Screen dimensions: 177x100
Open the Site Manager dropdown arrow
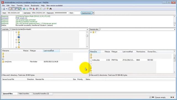pos(7,9)
